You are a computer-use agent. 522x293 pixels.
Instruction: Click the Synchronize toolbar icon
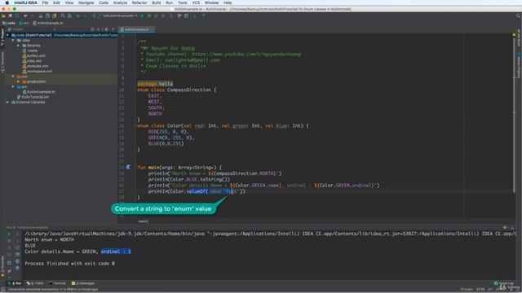coord(17,15)
